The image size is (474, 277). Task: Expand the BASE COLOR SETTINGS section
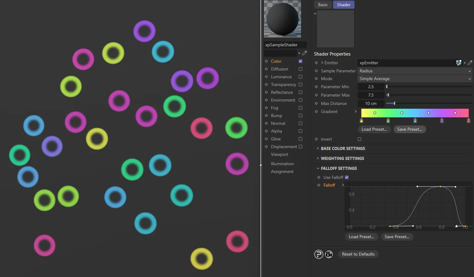[343, 148]
